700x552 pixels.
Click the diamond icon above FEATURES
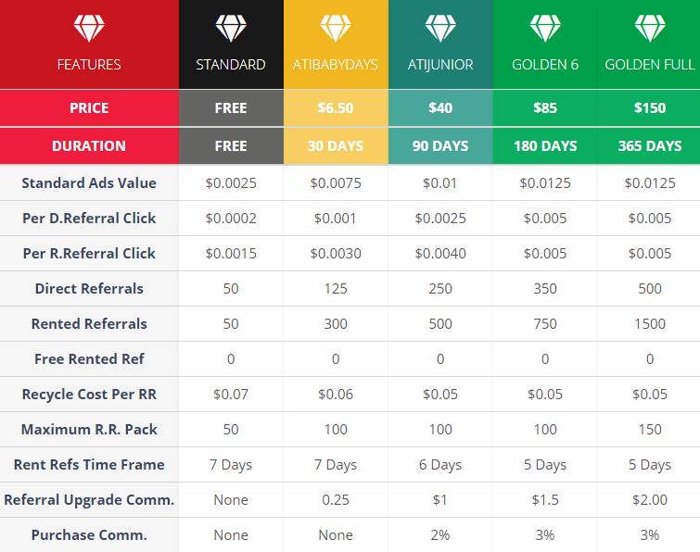89,28
